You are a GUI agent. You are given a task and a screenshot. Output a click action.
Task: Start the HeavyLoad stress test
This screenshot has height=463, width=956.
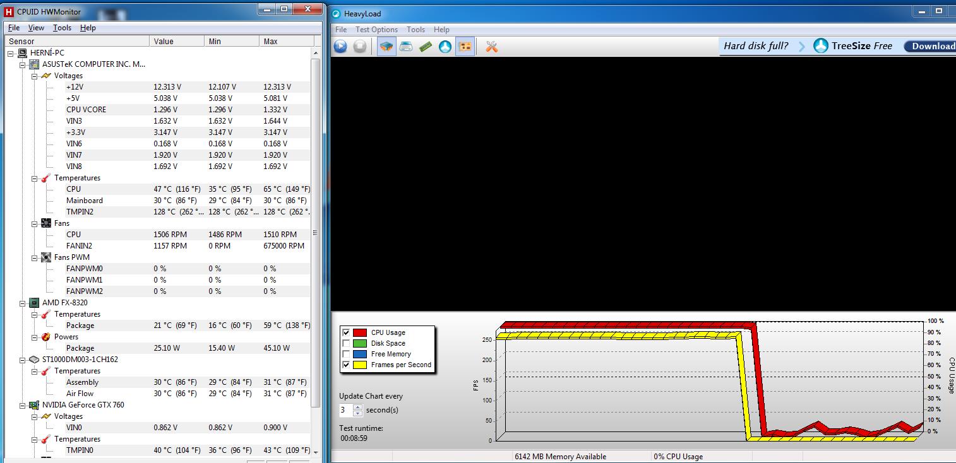pyautogui.click(x=340, y=46)
